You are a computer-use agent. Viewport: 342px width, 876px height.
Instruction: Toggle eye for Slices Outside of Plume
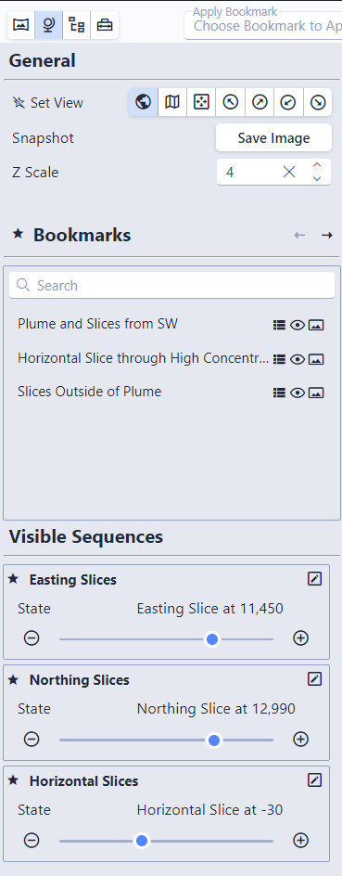click(x=298, y=393)
